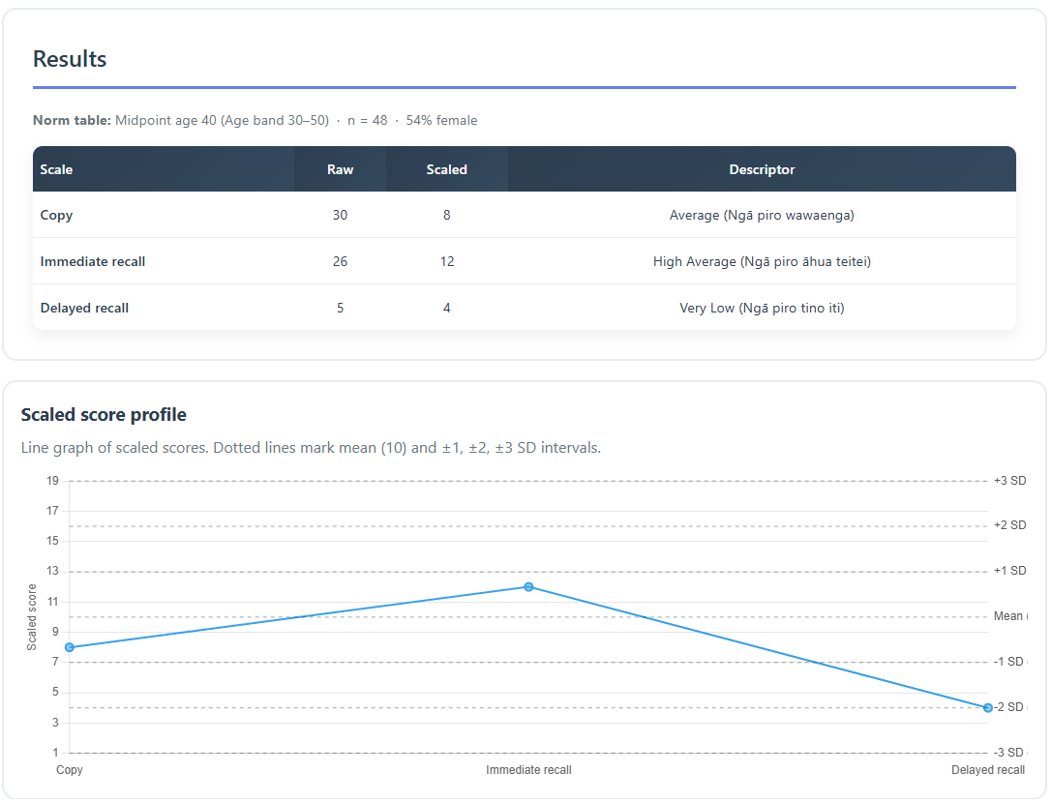Screen dimensions: 1052x802
Task: Select the Very Low descriptor cell
Action: (762, 308)
